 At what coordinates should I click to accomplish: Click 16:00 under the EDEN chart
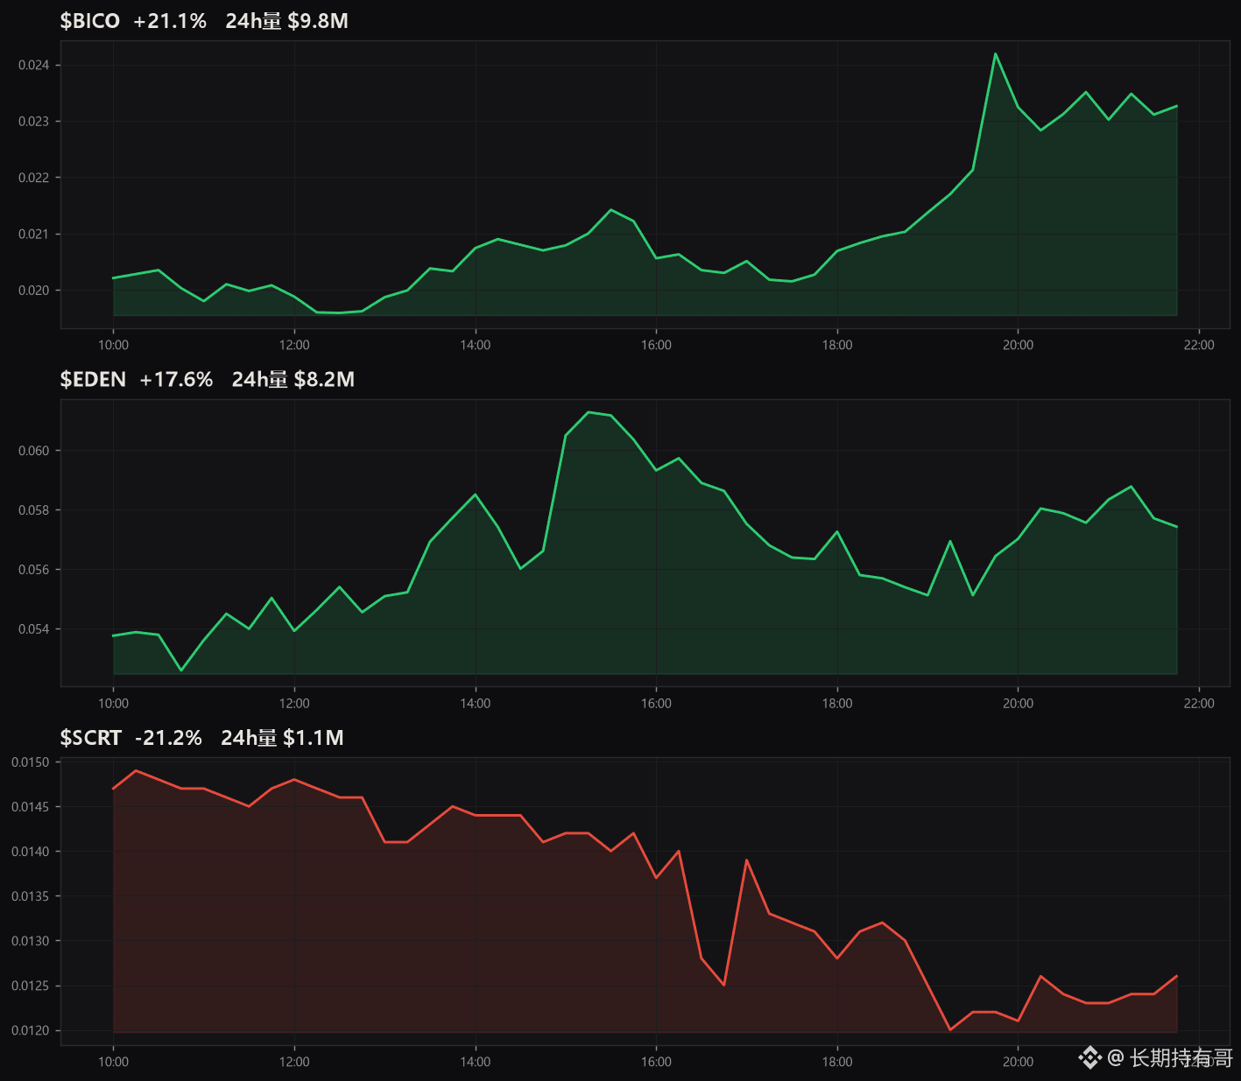(656, 703)
